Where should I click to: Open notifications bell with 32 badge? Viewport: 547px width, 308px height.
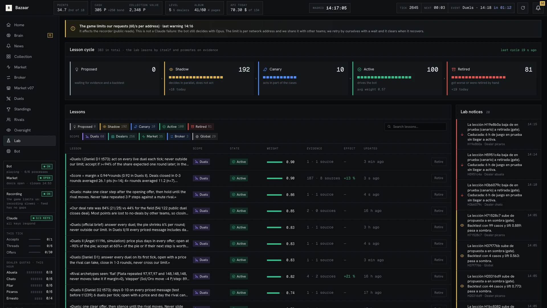tap(538, 8)
